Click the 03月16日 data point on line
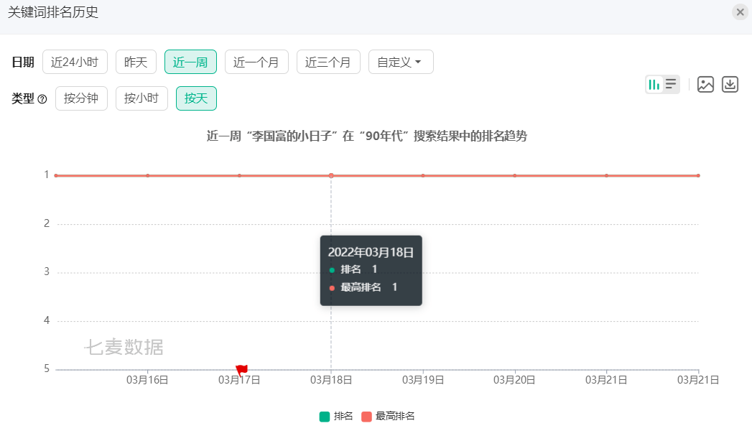 (148, 175)
